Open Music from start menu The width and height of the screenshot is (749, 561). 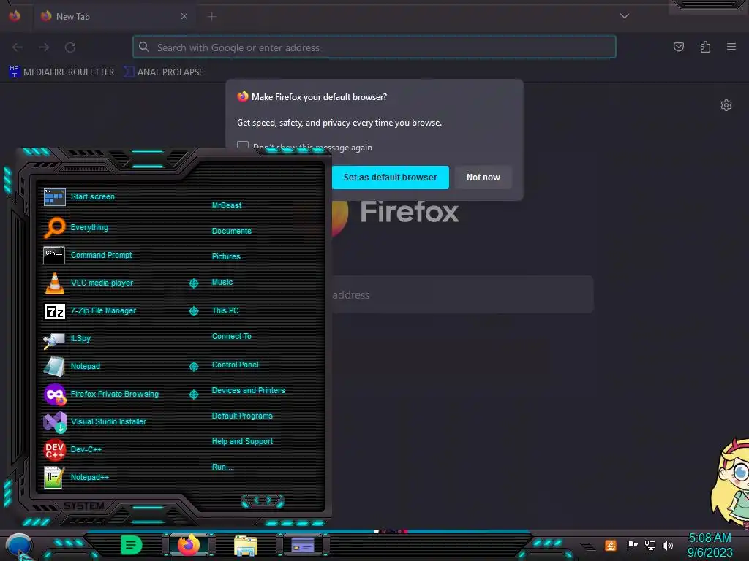coord(222,283)
